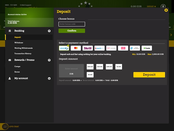The height and width of the screenshot is (131, 174).
Task: Click the bonus code input field
Action: 72,24
